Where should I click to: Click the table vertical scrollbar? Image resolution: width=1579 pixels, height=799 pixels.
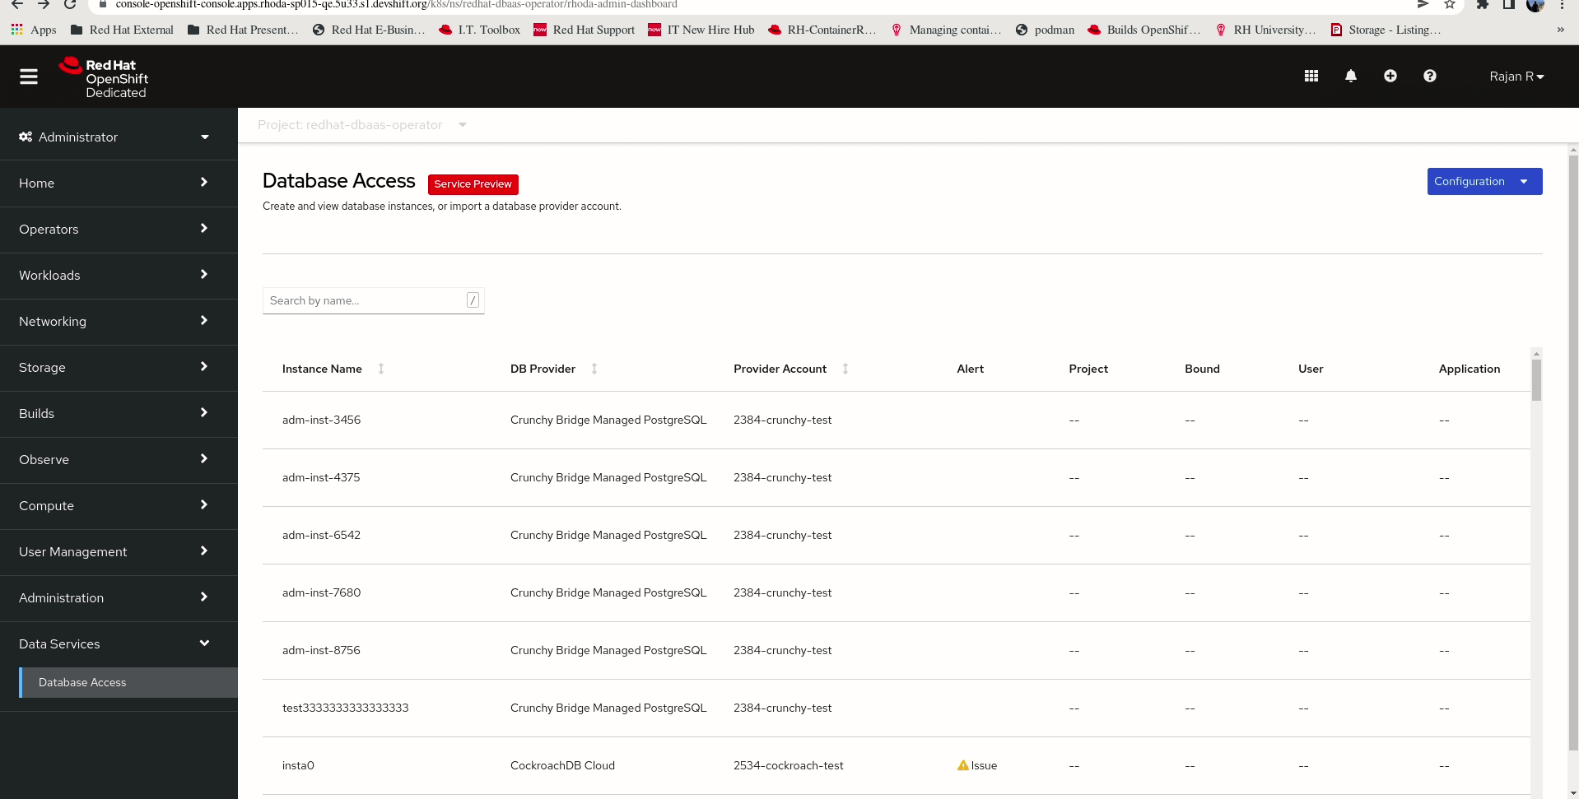coord(1536,379)
